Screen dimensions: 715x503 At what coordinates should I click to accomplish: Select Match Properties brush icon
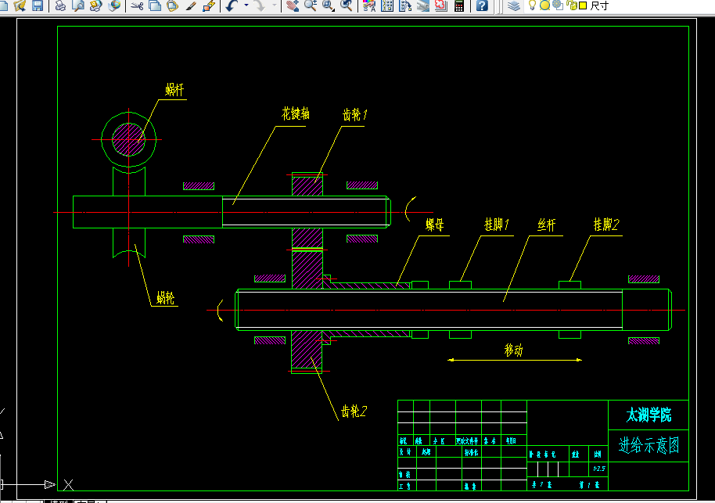point(191,5)
